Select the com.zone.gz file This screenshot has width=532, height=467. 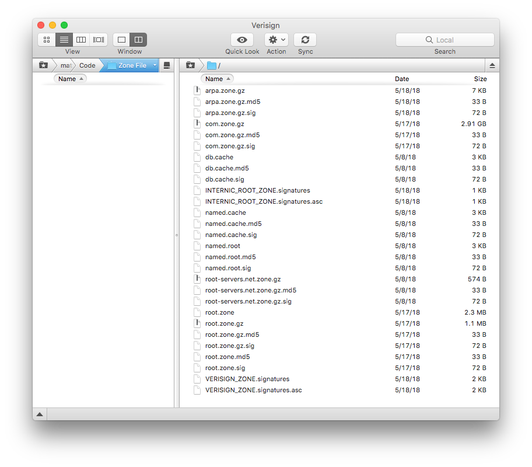(225, 124)
